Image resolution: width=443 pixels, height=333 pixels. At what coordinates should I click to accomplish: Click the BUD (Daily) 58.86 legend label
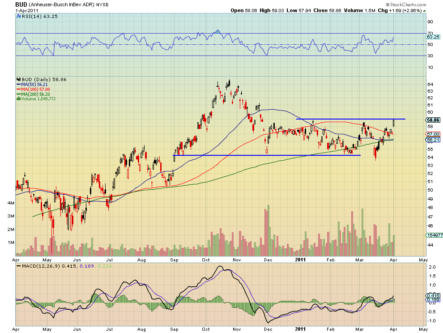(44, 79)
